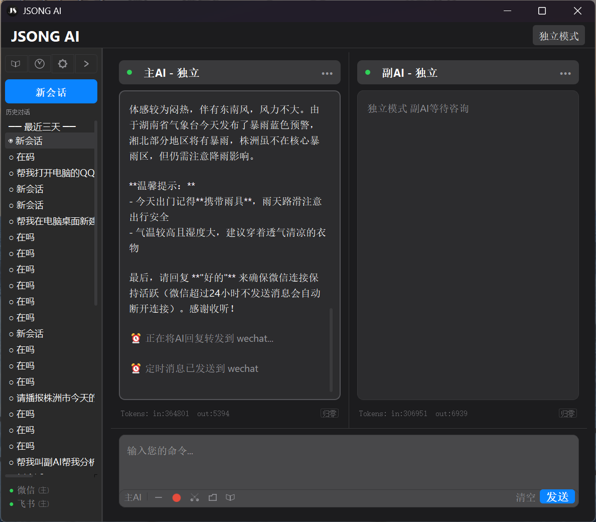
Task: Close the JSONG AI window
Action: coord(577,11)
